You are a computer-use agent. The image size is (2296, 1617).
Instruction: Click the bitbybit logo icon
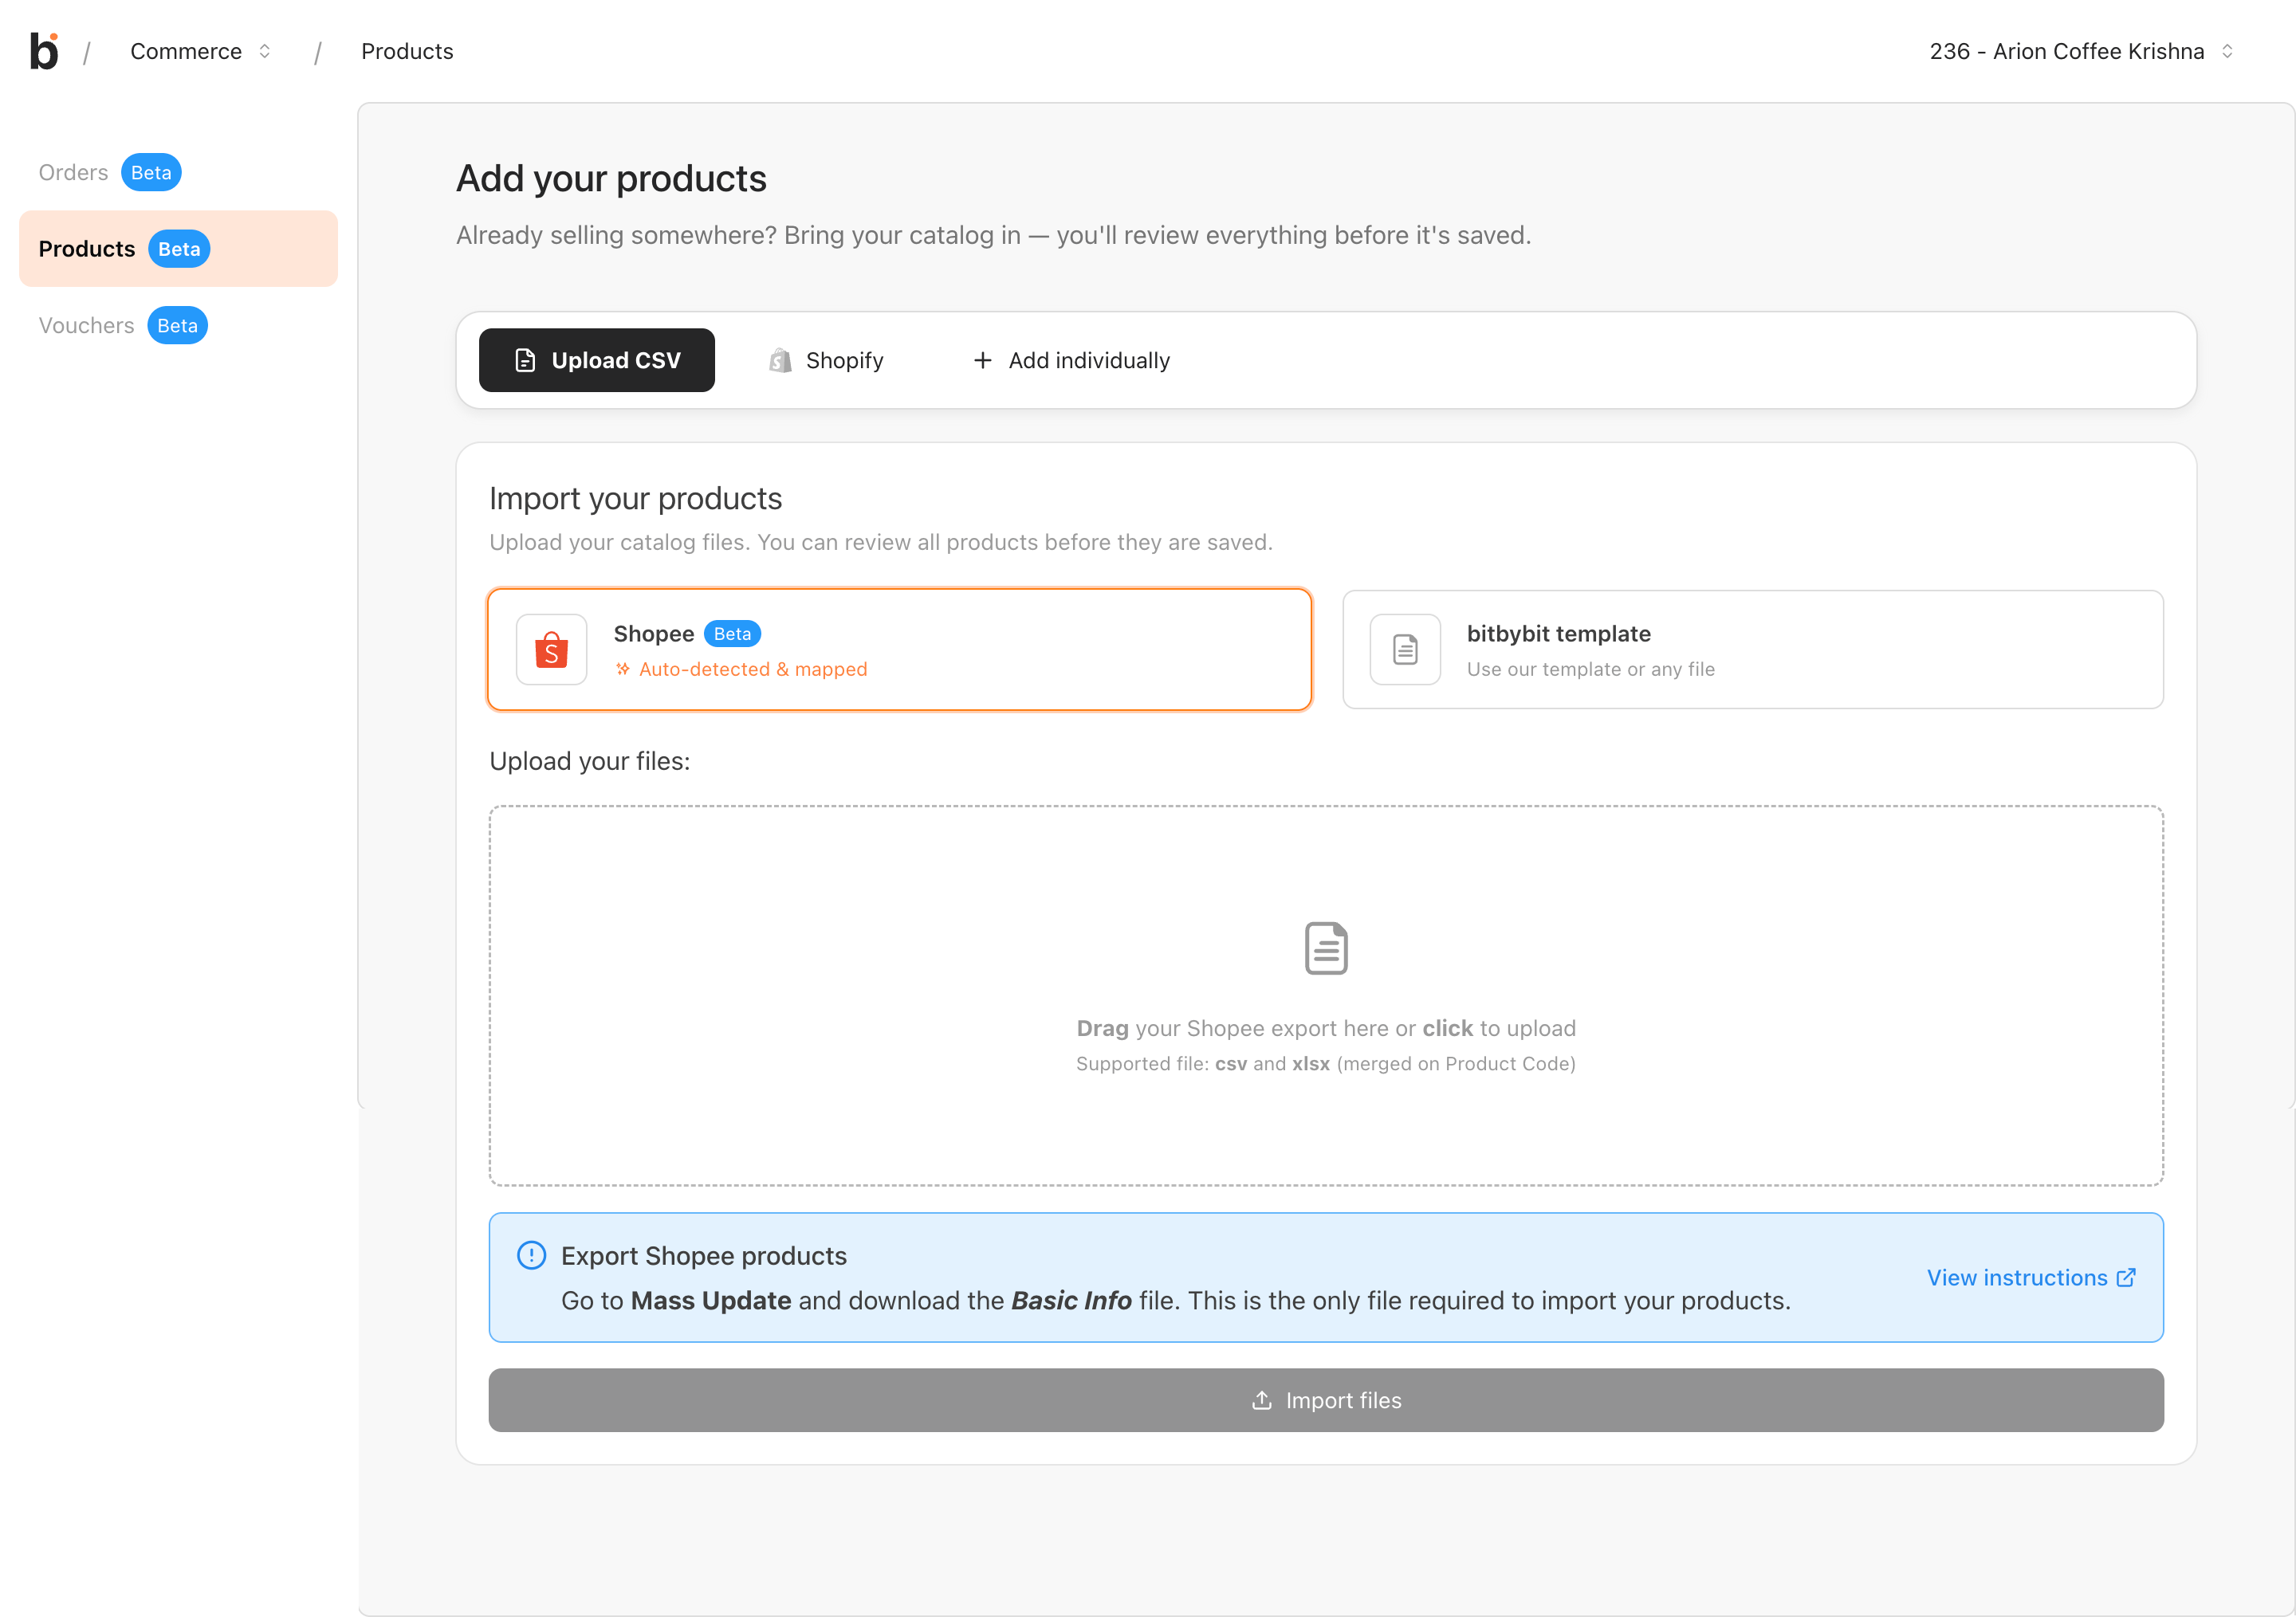[x=44, y=51]
